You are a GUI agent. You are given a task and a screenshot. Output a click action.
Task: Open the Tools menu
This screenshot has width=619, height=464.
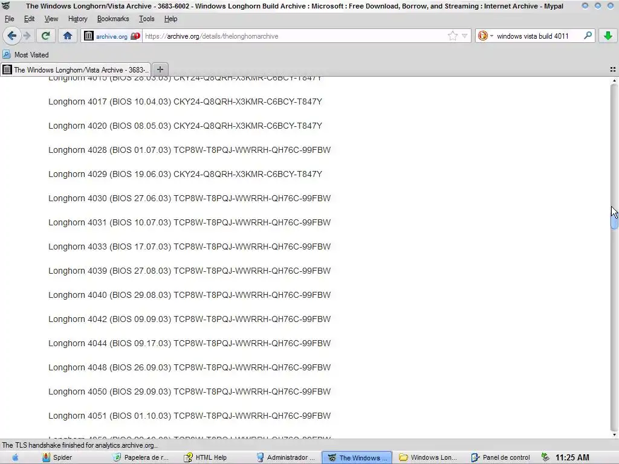[146, 19]
